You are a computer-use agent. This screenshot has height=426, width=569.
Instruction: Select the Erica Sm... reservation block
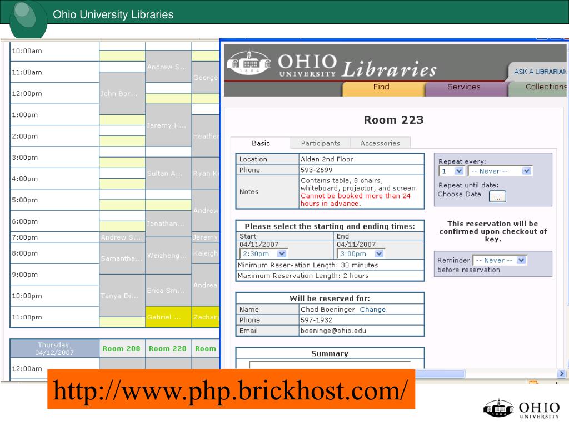tap(168, 290)
